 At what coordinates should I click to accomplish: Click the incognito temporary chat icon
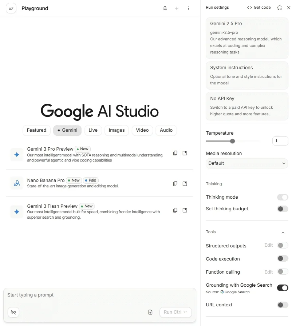pos(165,8)
